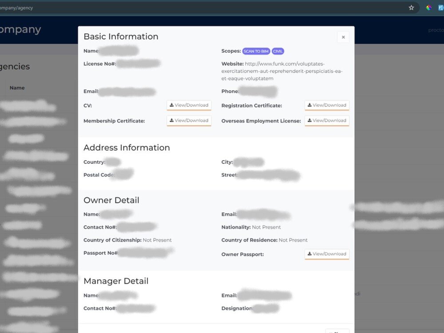Click the button at the bottom of the modal

(x=337, y=331)
